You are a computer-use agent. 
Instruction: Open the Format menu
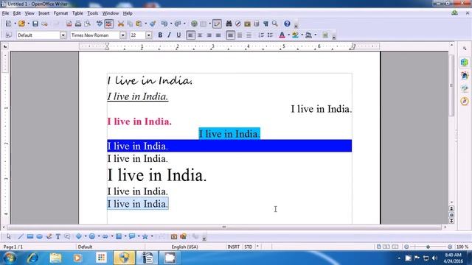60,13
